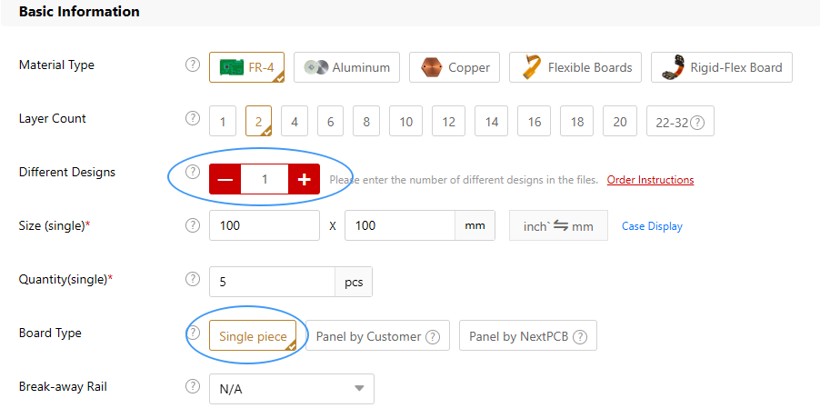Click the Quantity input field
820x418 pixels.
click(272, 282)
